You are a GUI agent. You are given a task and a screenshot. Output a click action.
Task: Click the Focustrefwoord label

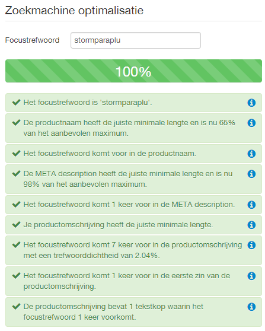pyautogui.click(x=32, y=40)
